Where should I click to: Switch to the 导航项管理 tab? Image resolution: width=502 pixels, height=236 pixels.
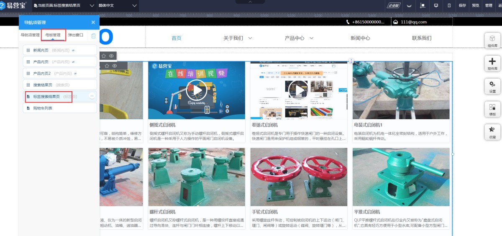30,35
